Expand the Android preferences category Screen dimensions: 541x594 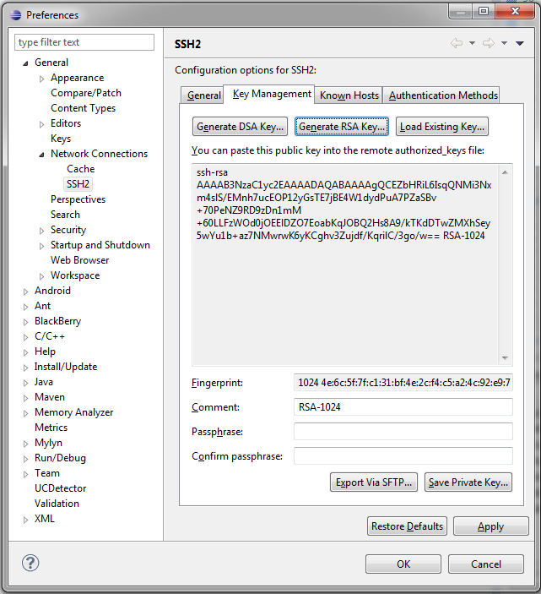(25, 292)
